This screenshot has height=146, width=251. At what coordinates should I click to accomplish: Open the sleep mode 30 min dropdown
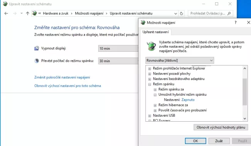click(x=118, y=61)
